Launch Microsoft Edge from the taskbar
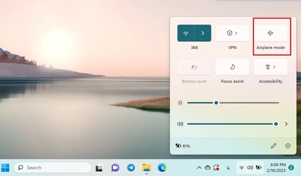This screenshot has height=176, width=301. pos(162,168)
